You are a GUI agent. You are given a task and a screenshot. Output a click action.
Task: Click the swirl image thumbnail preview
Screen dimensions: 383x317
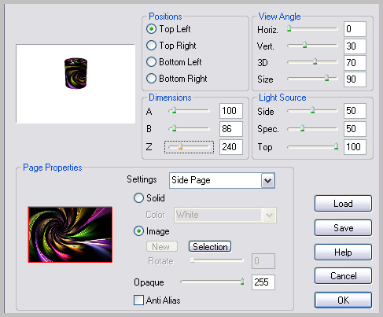point(70,234)
